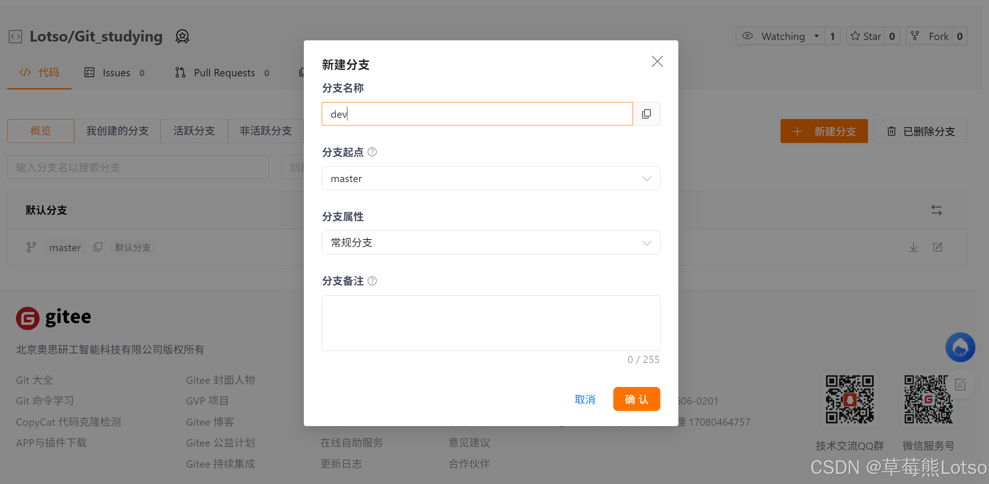
Task: Close the 新建分支 dialog
Action: pos(657,61)
